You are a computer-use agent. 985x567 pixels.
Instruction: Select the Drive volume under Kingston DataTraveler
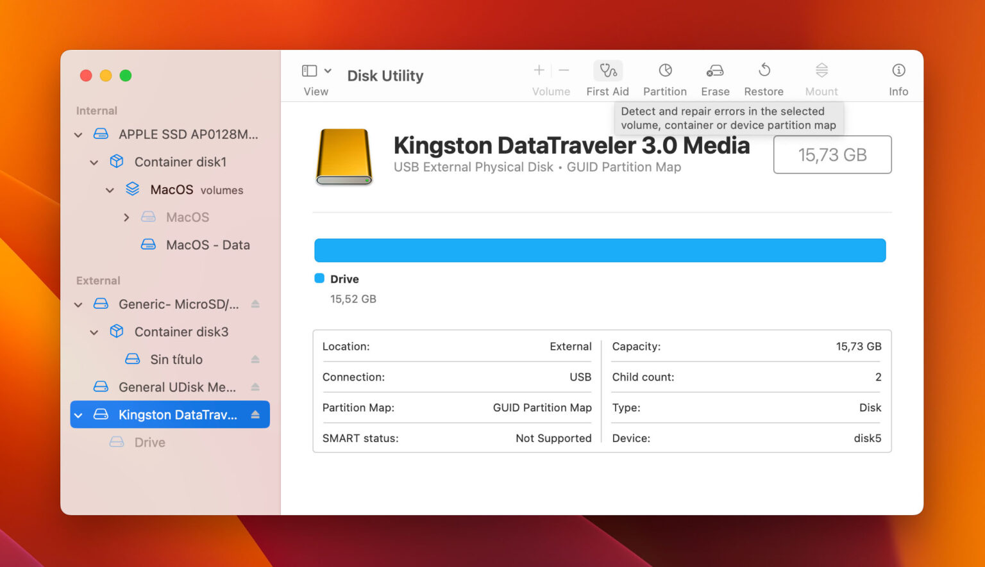coord(149,442)
